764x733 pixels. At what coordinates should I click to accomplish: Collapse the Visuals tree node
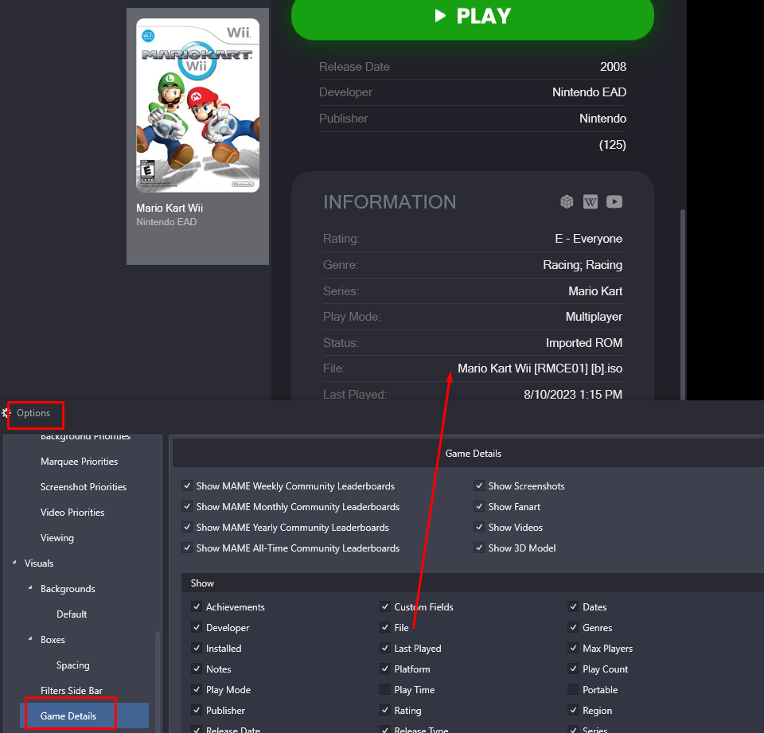tap(14, 563)
